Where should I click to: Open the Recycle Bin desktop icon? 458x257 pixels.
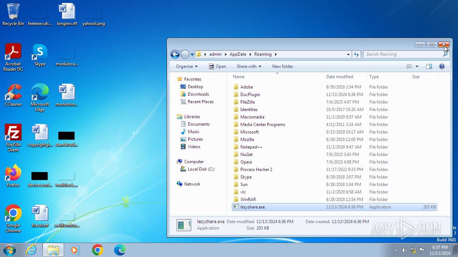click(13, 14)
